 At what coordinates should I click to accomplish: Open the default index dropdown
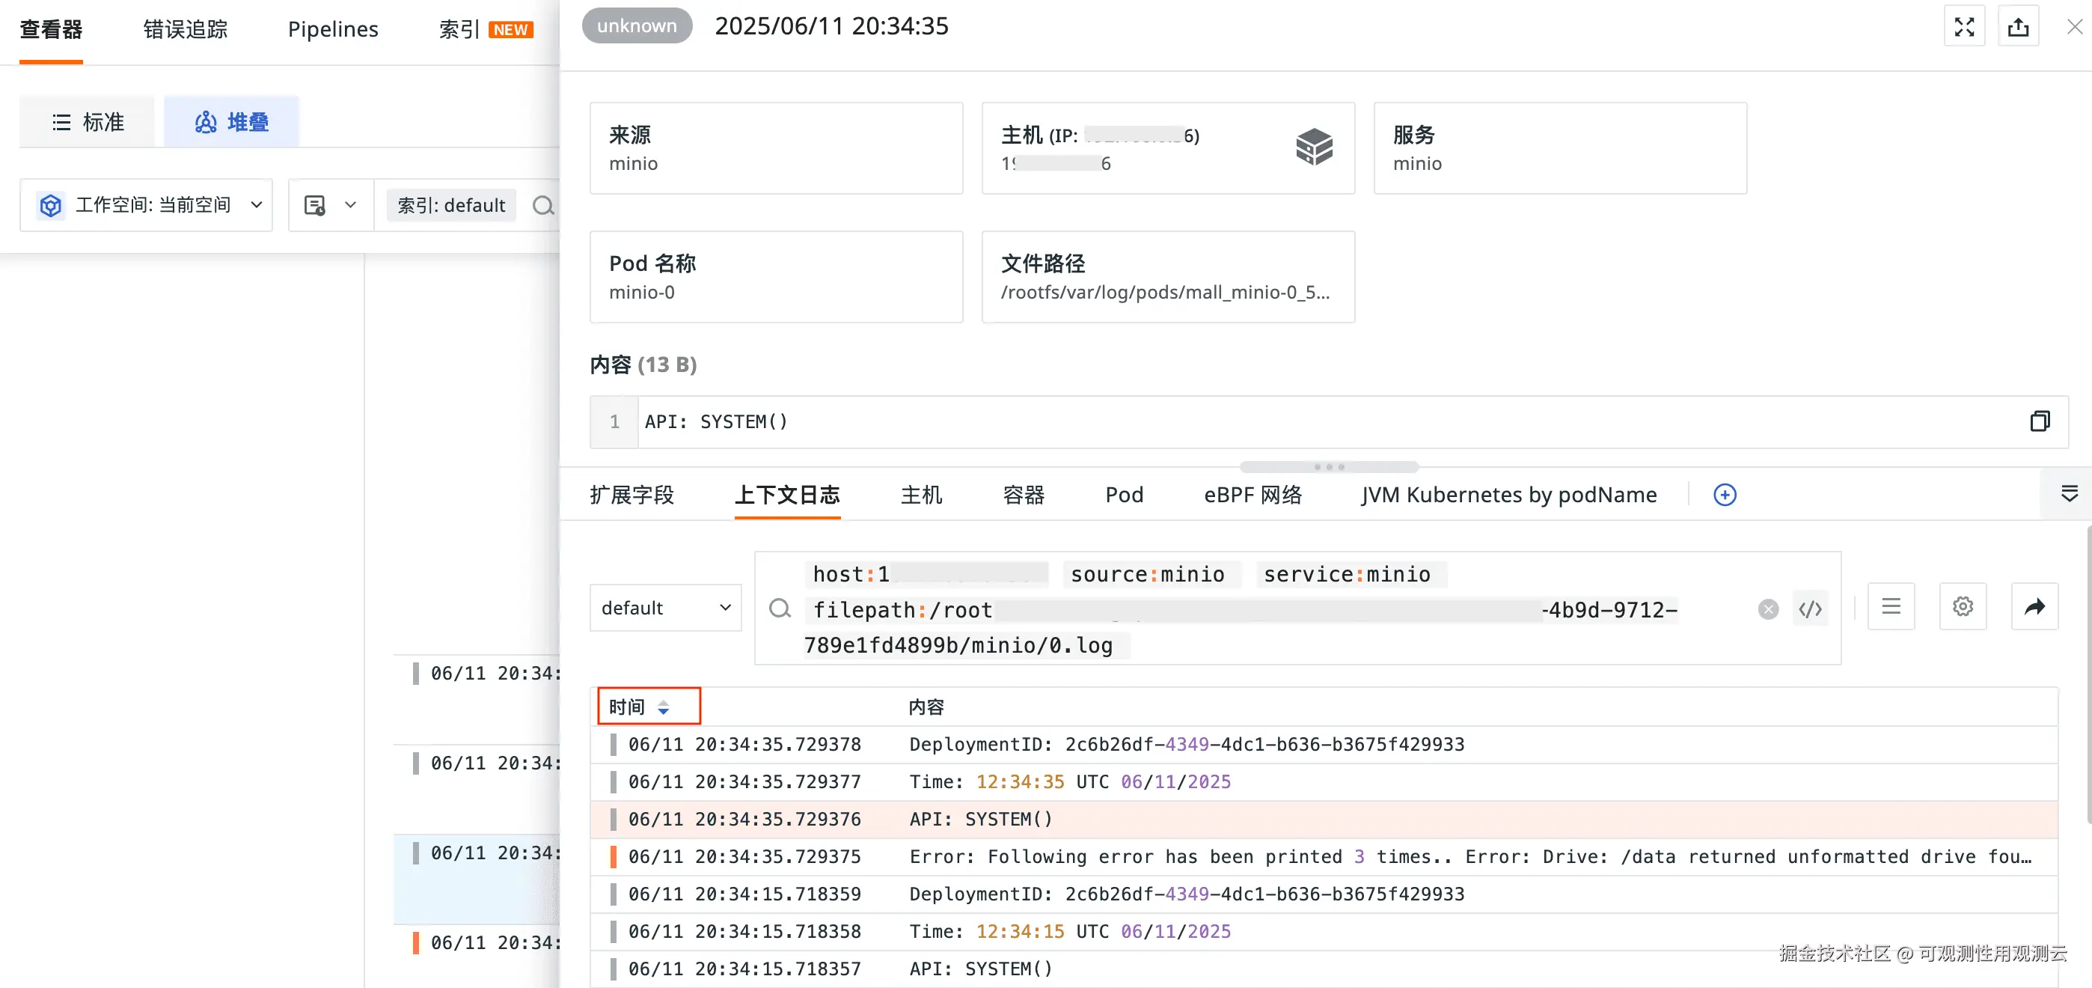(x=665, y=608)
